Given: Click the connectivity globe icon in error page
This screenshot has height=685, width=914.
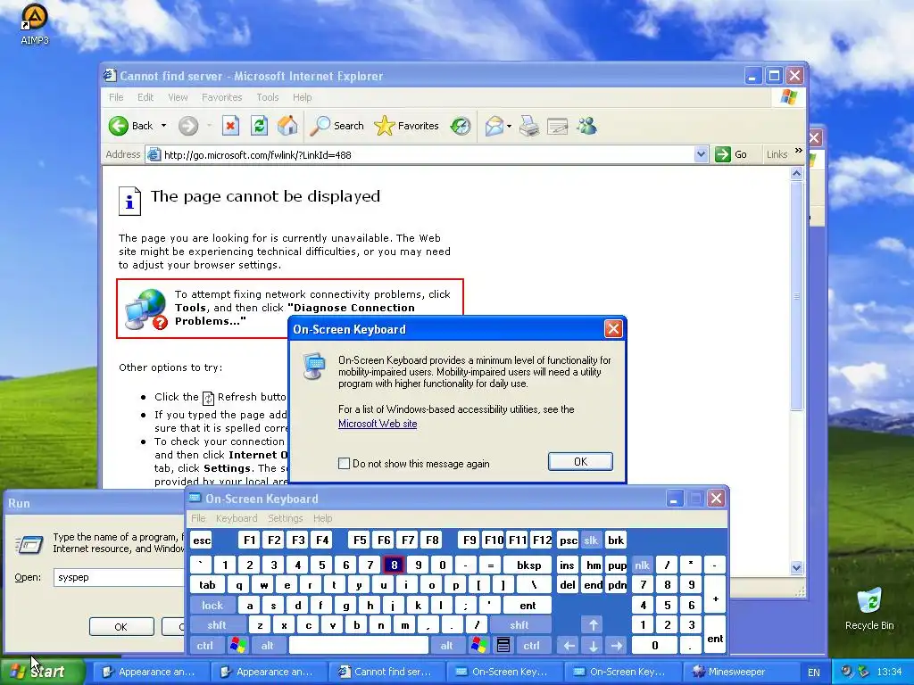Looking at the screenshot, I should [145, 309].
